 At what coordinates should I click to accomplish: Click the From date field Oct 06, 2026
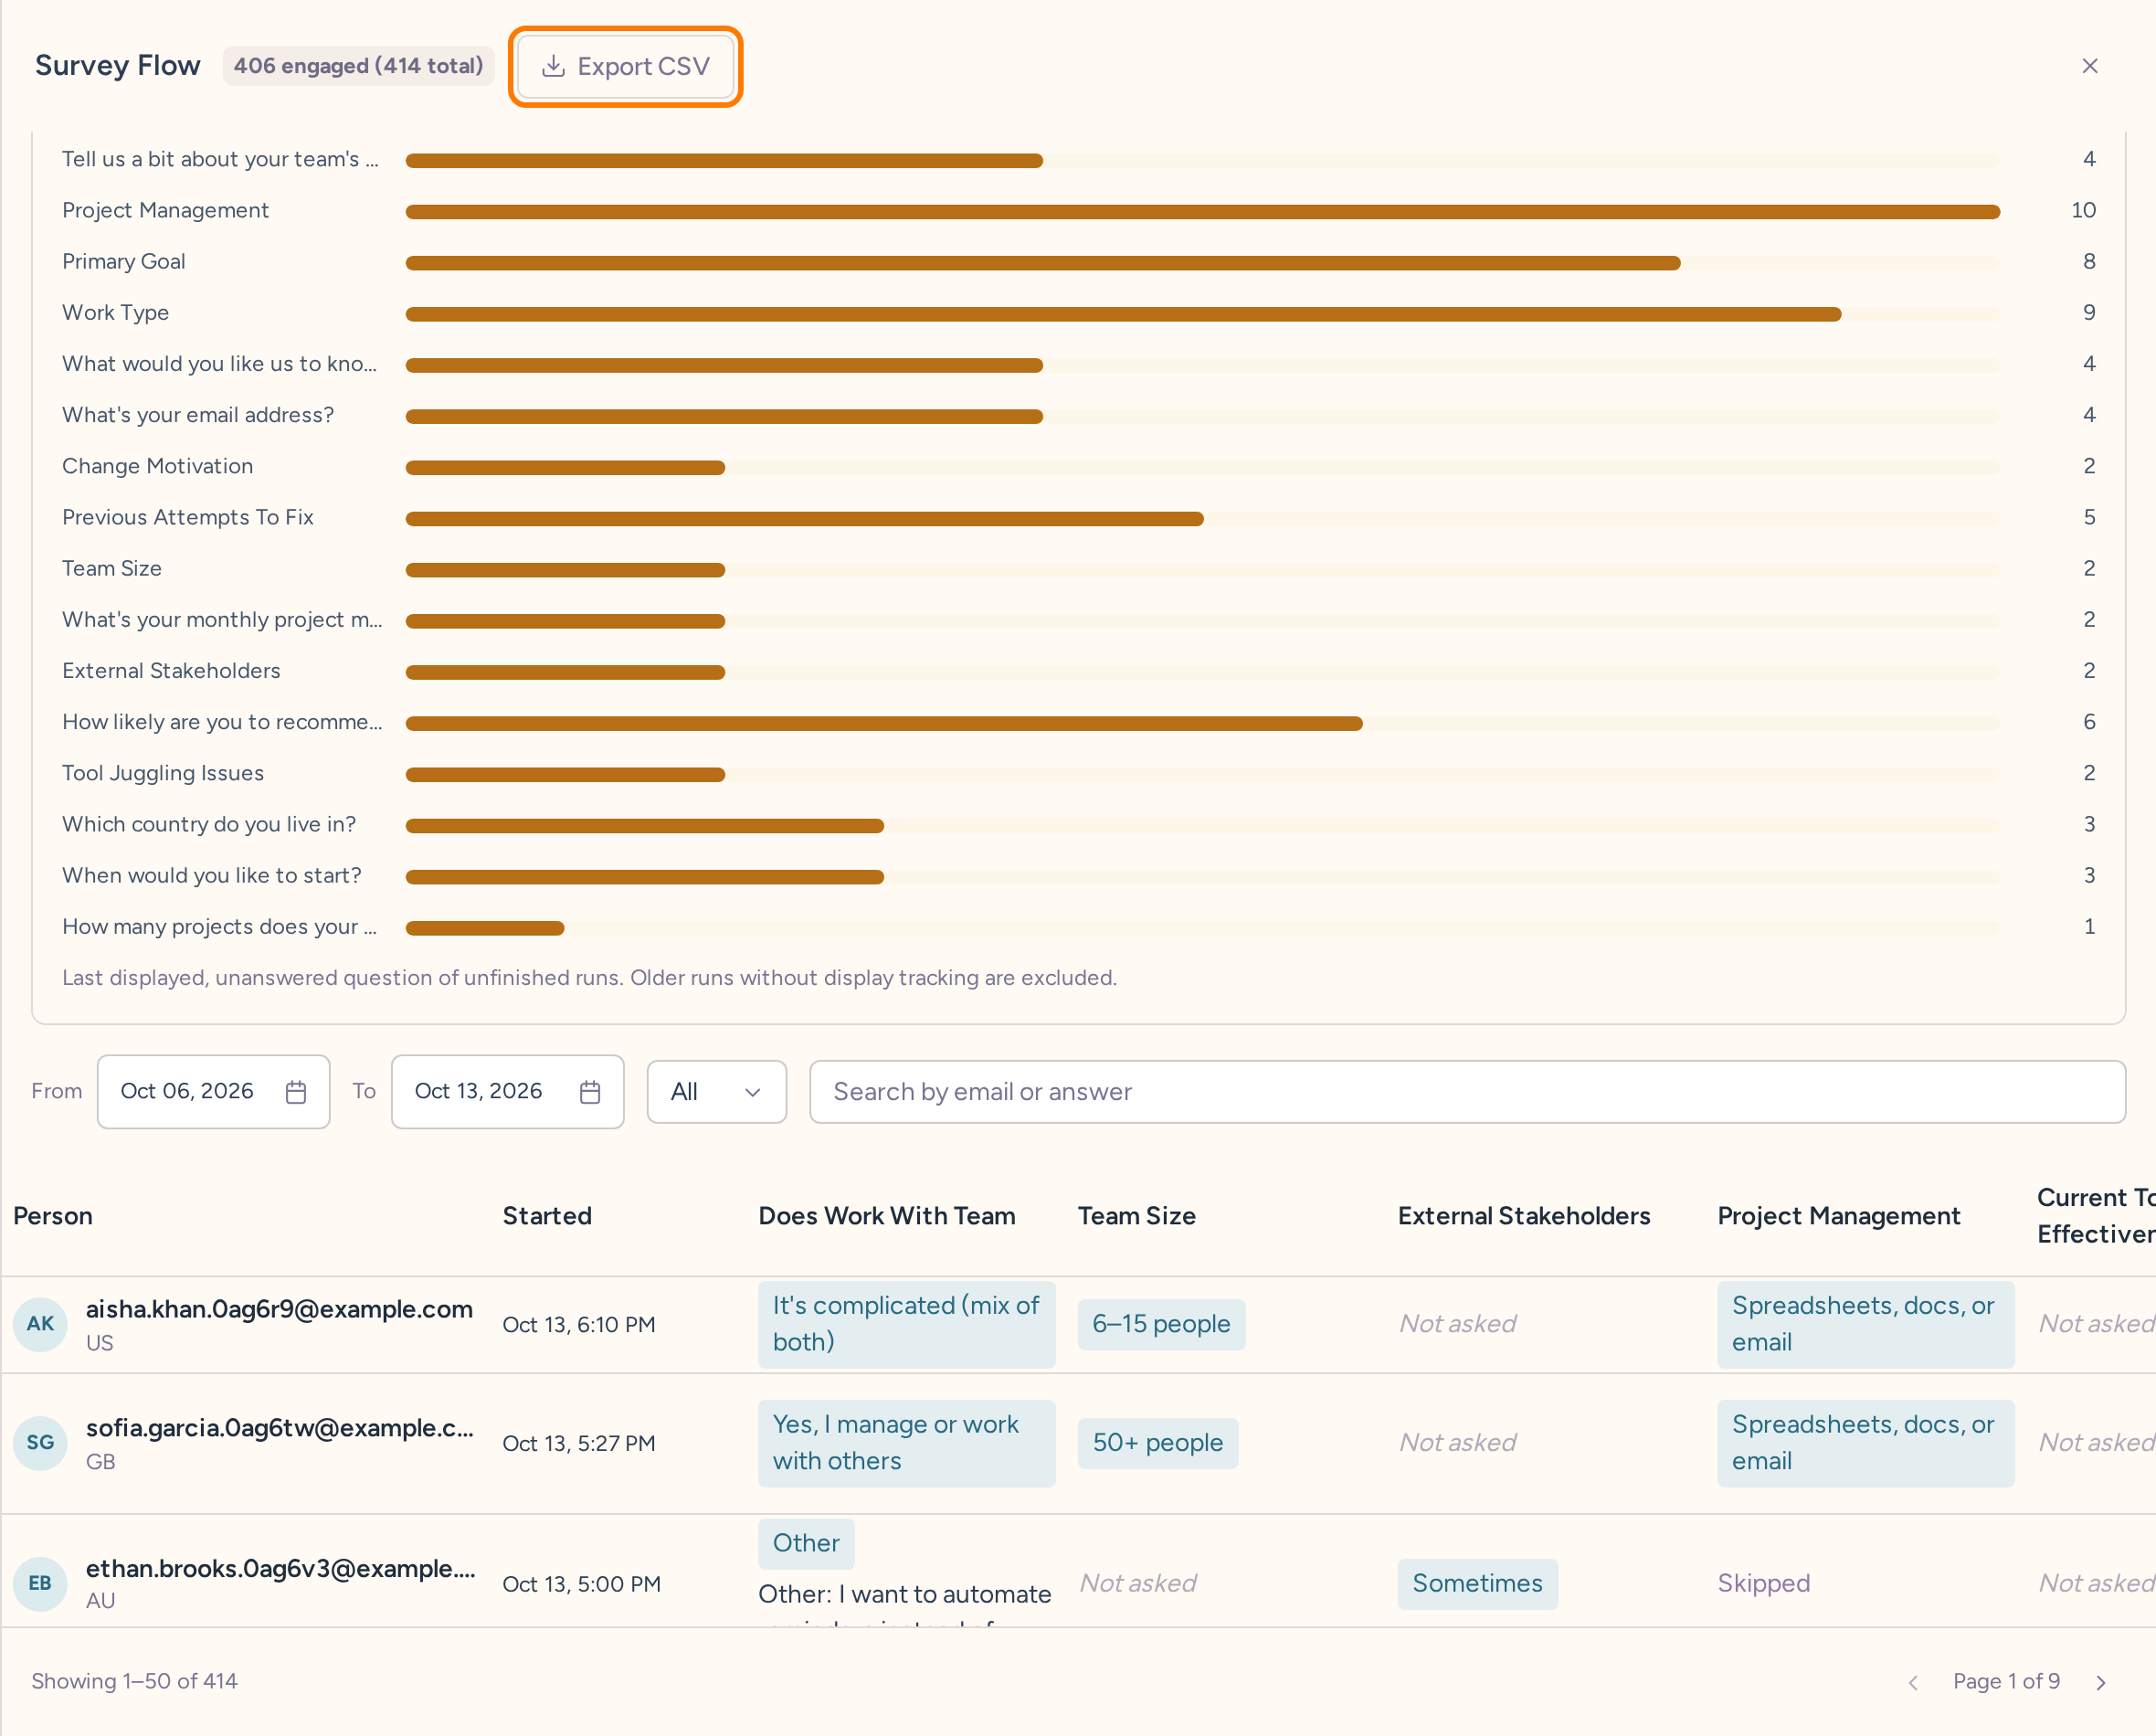pyautogui.click(x=213, y=1091)
